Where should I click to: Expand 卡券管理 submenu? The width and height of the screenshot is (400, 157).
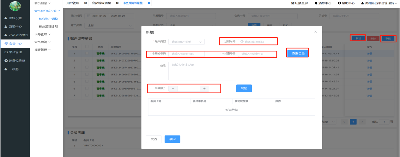click(42, 34)
